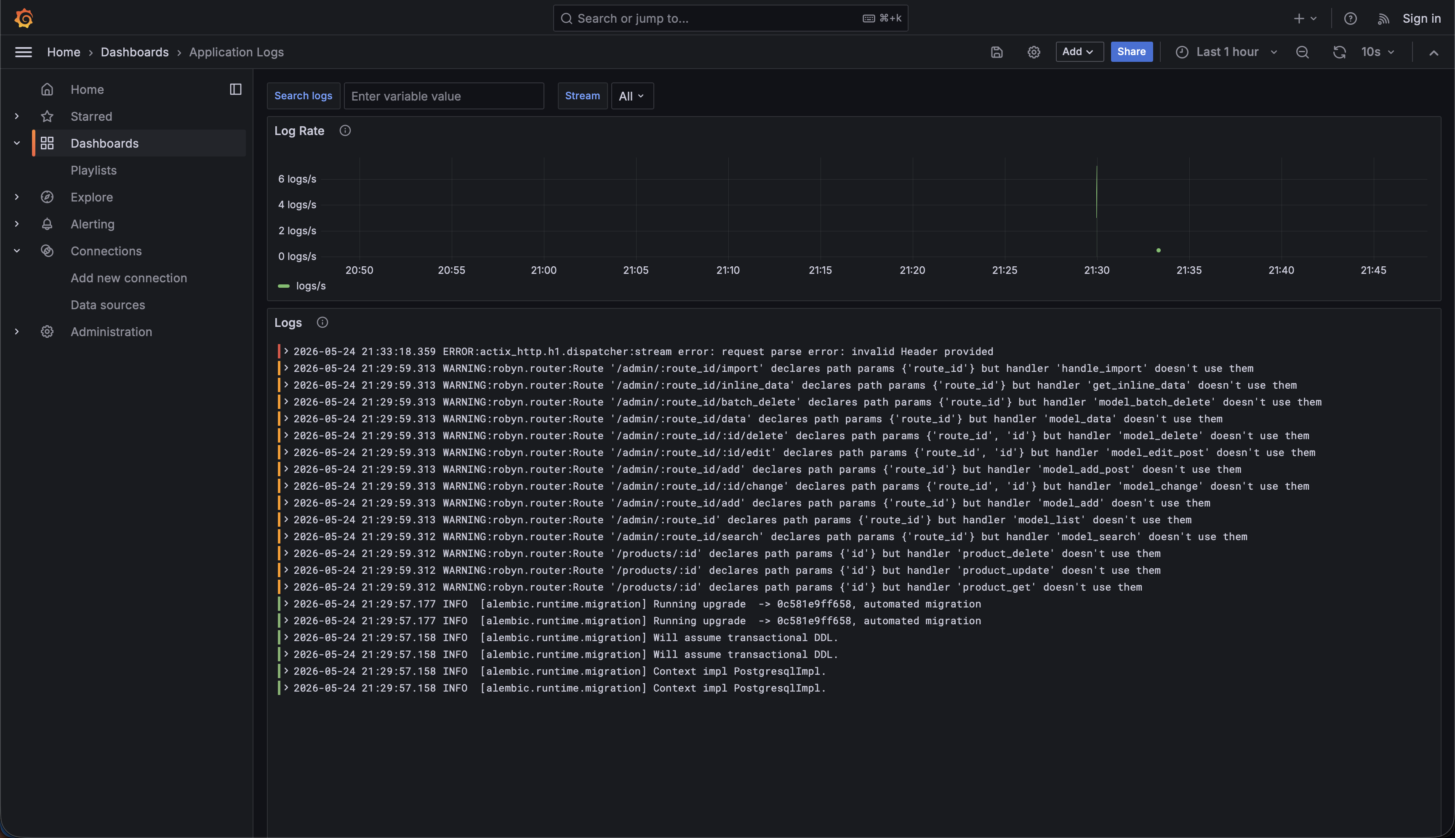Open Data sources in sidebar
This screenshot has height=838, width=1455.
point(108,305)
